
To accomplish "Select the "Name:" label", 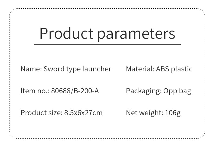I will (31, 69).
